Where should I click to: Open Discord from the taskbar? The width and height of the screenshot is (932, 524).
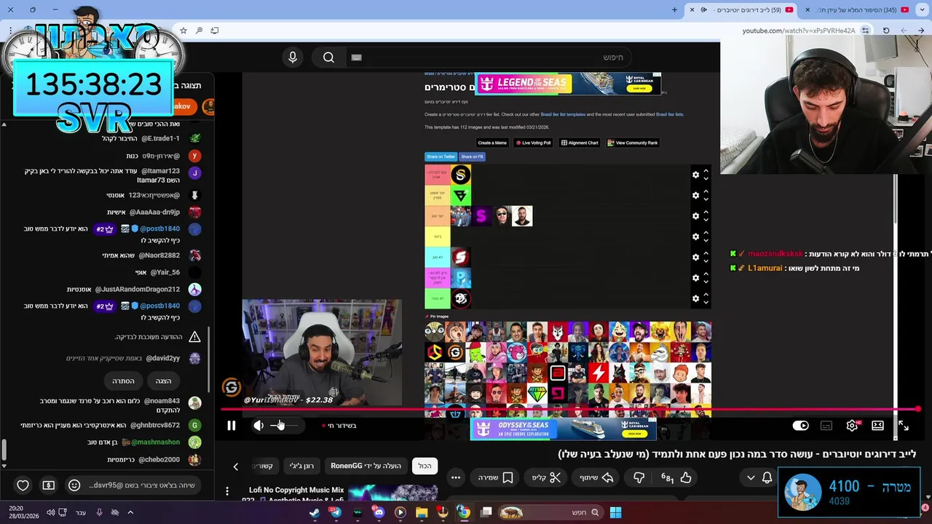(x=379, y=512)
